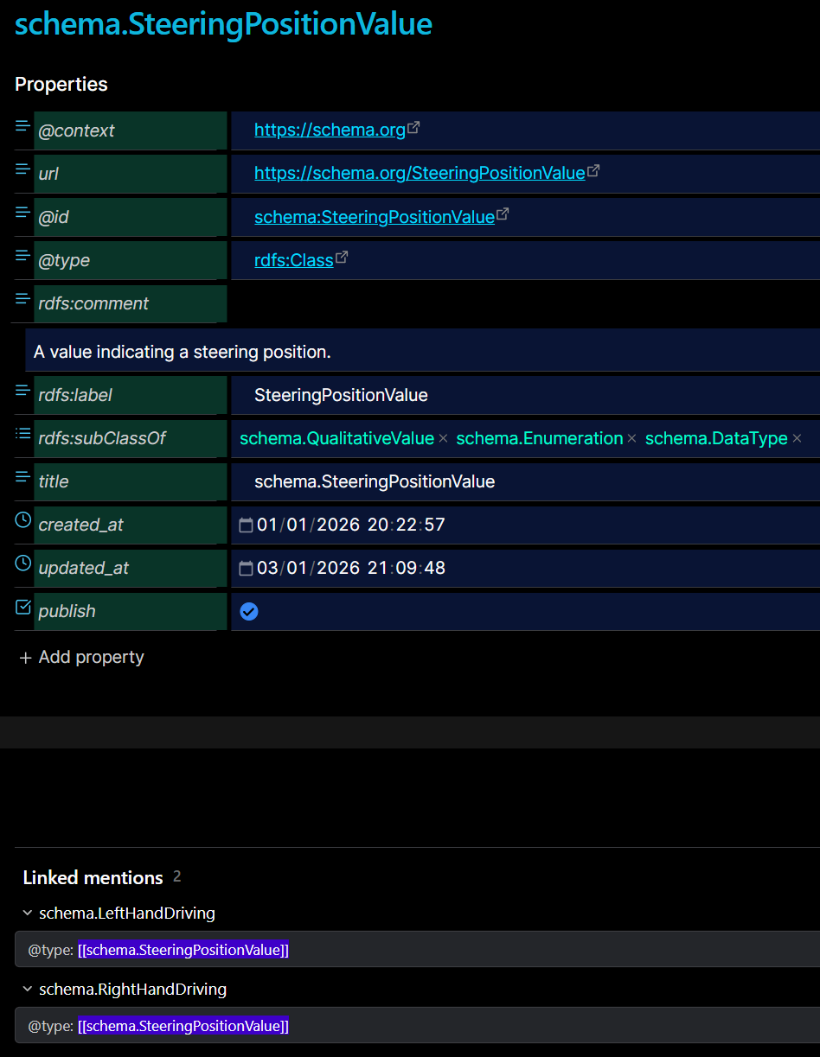Remove schema.Enumeration tag from subClassOf
This screenshot has height=1057, width=820.
632,439
